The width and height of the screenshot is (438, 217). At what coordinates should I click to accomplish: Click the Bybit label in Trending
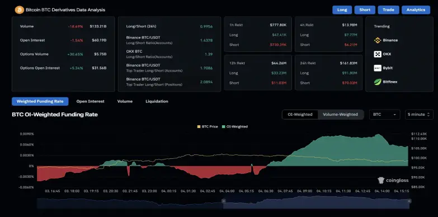(x=388, y=68)
